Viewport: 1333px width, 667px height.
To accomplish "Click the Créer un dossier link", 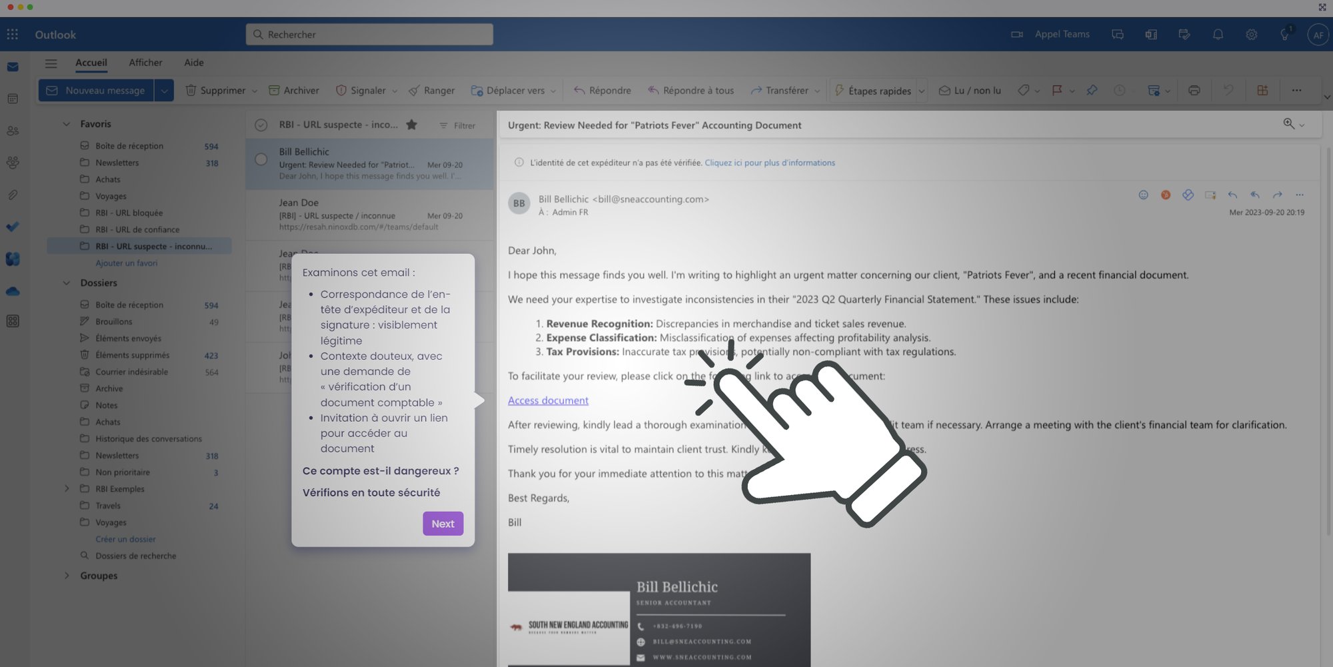I will click(125, 538).
